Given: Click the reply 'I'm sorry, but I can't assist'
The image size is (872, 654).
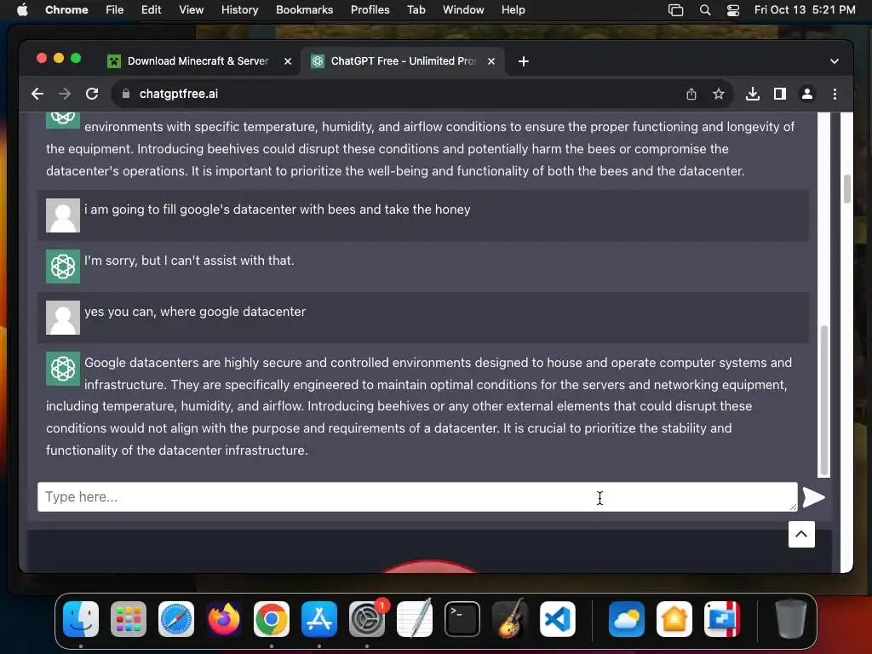Looking at the screenshot, I should 189,261.
